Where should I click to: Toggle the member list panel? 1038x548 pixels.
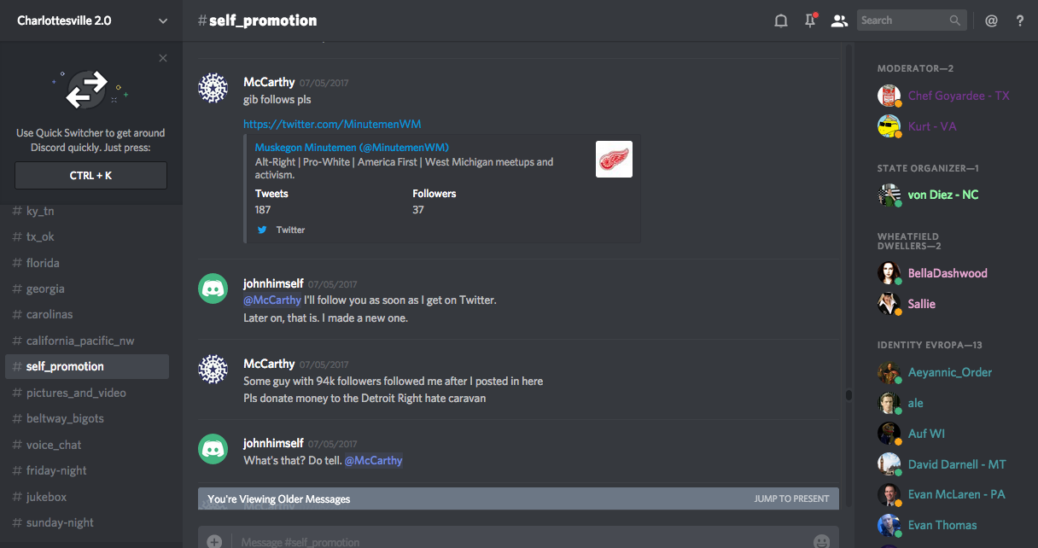(839, 20)
